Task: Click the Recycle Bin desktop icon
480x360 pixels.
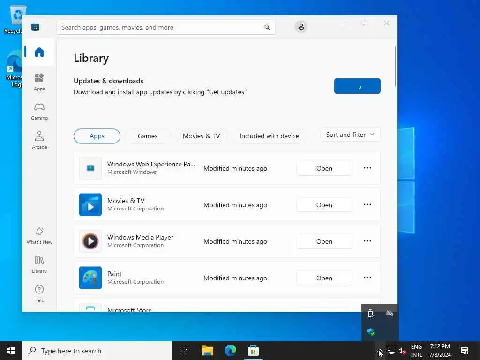Action: pyautogui.click(x=13, y=19)
